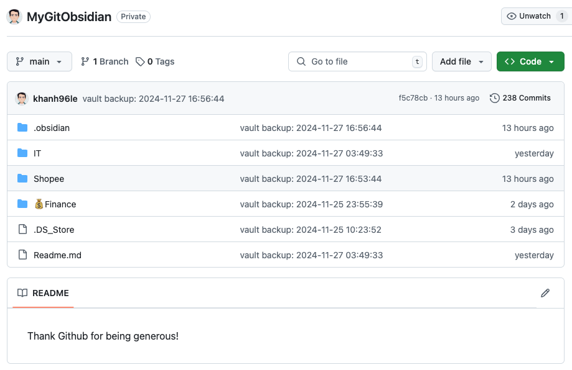The width and height of the screenshot is (572, 370).
Task: Focus the Go to file search field
Action: 357,61
